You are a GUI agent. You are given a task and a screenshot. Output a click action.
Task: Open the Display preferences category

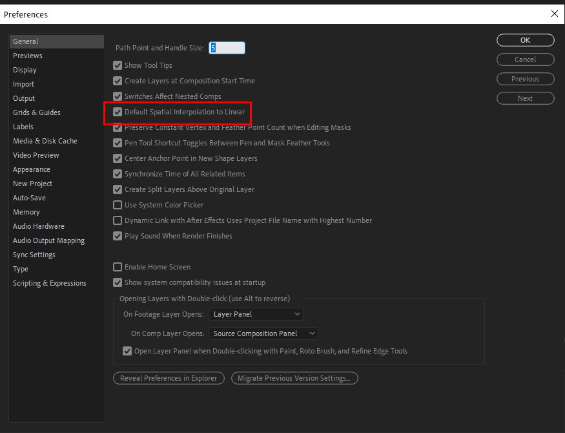[x=25, y=70]
